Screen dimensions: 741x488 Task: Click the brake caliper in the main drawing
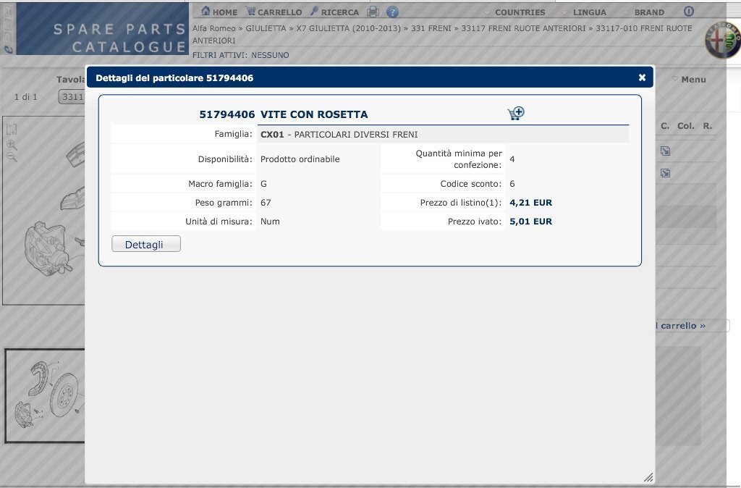(47, 249)
